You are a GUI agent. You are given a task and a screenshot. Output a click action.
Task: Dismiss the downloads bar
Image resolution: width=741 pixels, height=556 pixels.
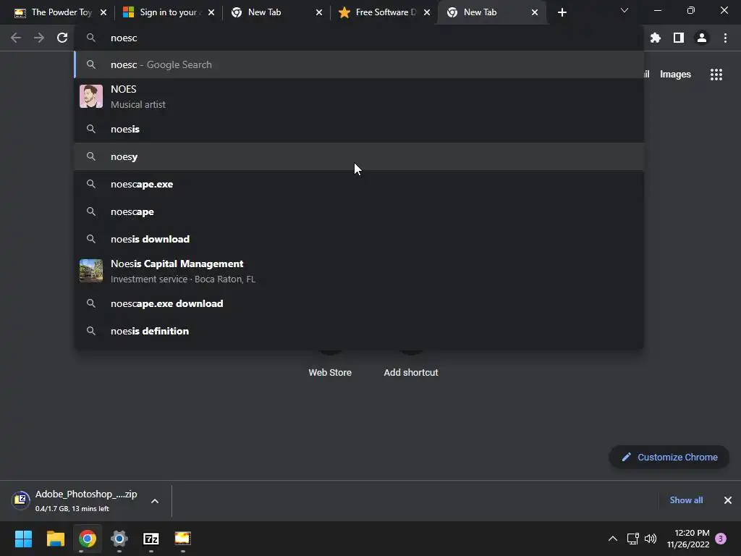728,500
